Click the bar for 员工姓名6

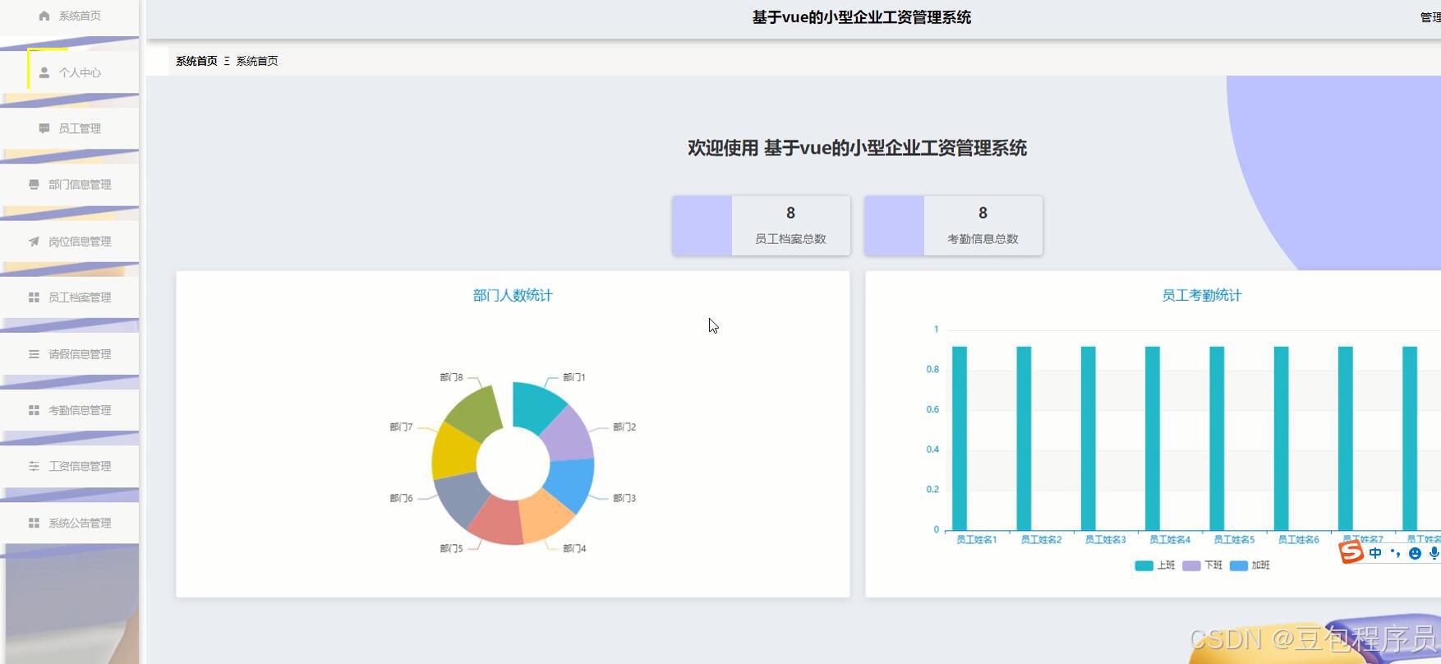[1281, 438]
